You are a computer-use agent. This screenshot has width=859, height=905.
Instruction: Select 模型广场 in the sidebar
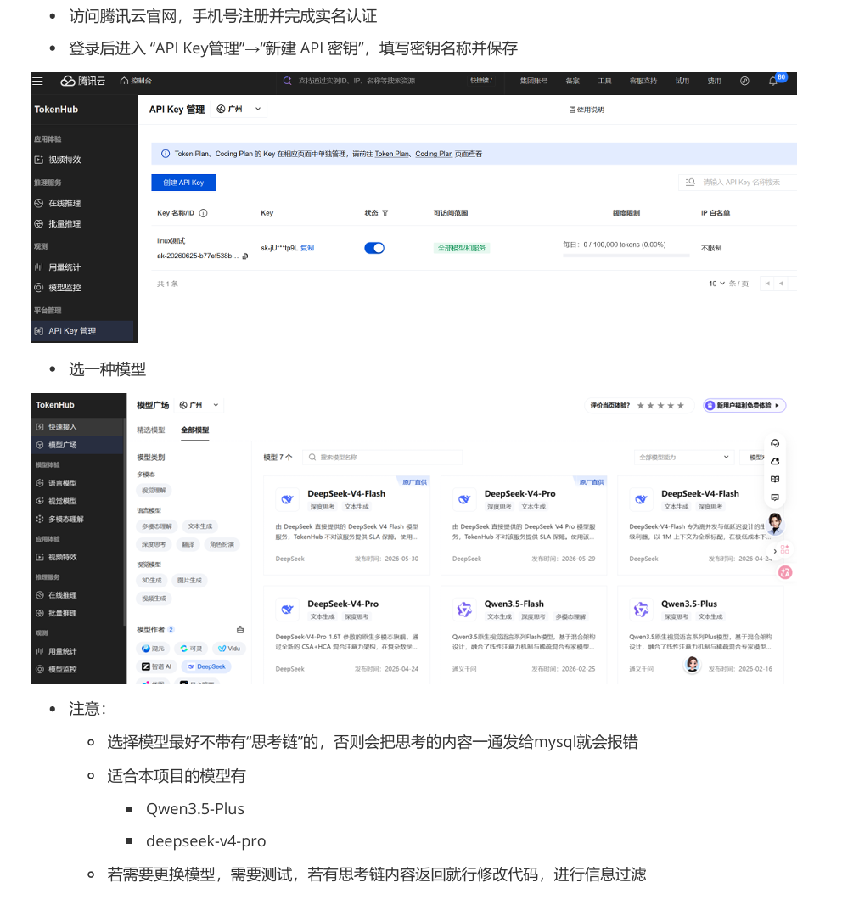point(77,445)
